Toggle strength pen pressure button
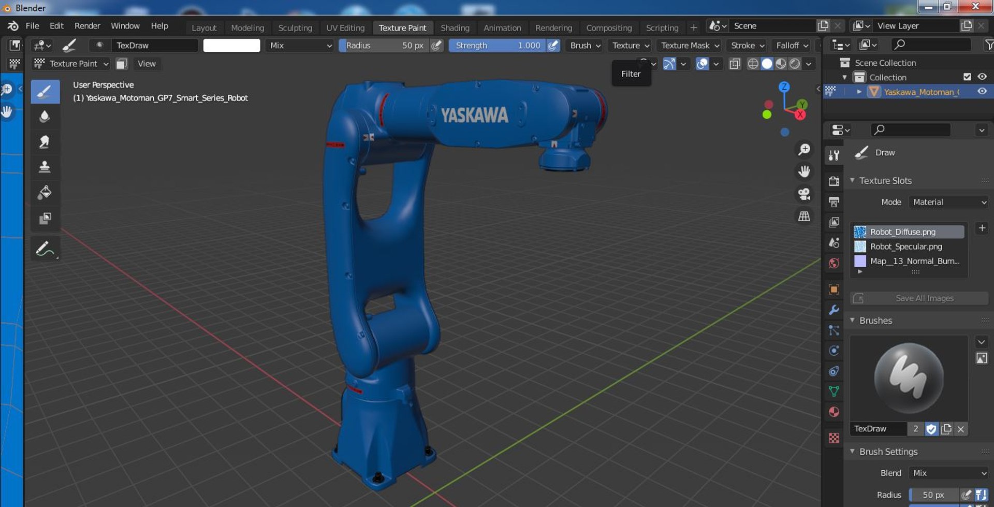 553,46
